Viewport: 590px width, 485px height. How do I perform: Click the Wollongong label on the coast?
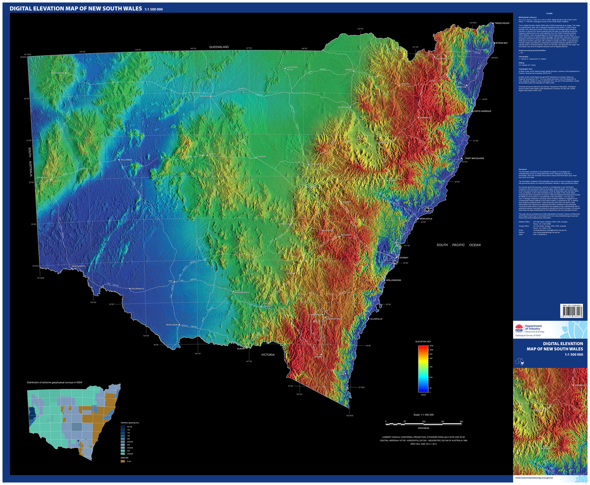point(393,280)
